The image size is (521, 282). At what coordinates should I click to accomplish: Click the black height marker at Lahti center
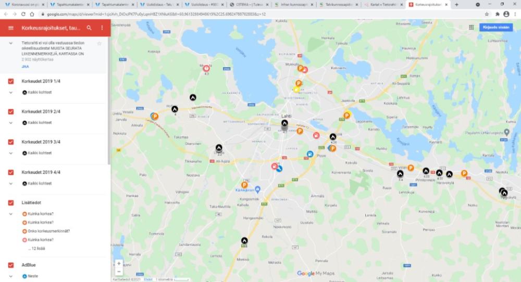[284, 123]
